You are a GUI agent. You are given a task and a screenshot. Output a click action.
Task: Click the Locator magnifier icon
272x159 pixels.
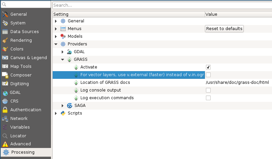point(5,136)
